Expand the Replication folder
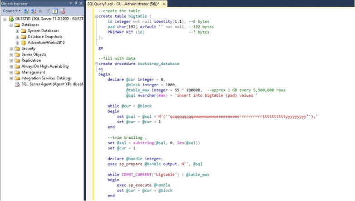 (x=11, y=61)
